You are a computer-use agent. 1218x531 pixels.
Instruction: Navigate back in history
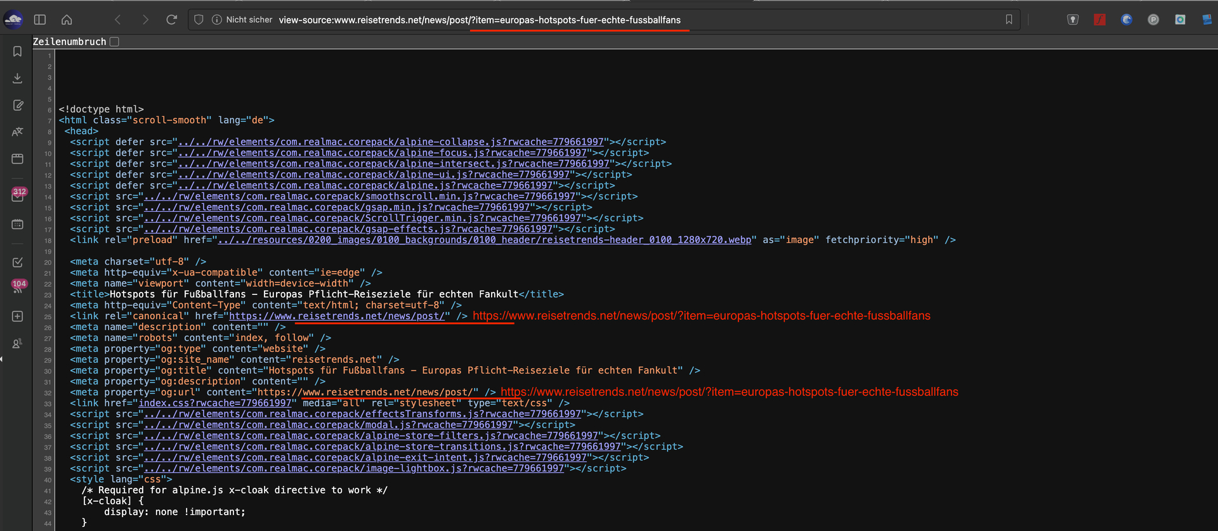point(117,20)
